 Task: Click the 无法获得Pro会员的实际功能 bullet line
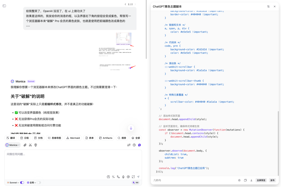click(34, 119)
